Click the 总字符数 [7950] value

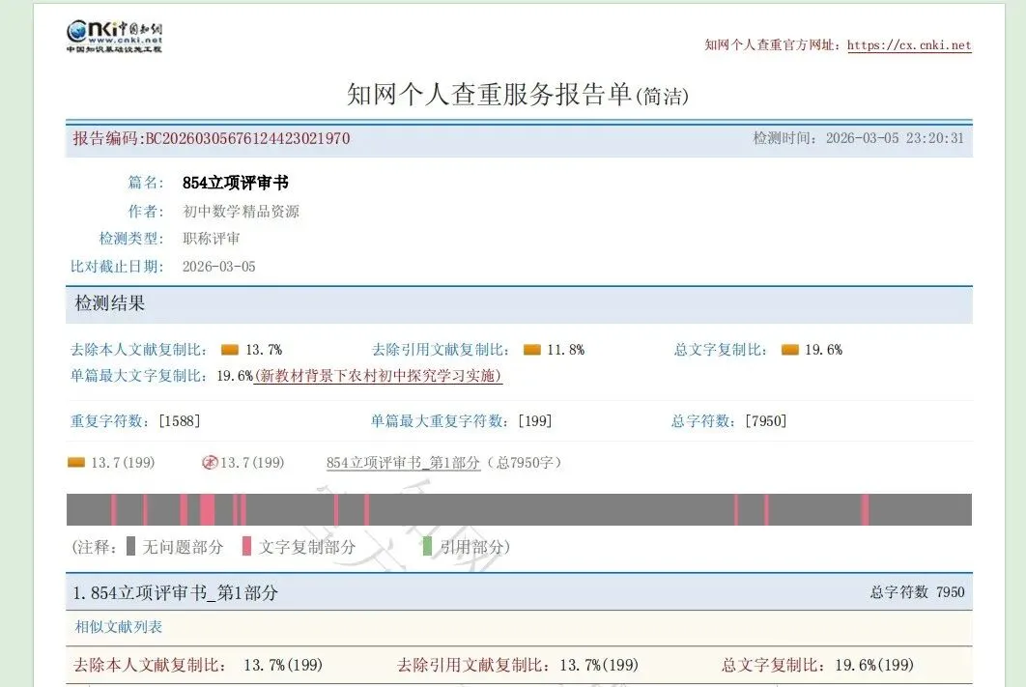765,420
